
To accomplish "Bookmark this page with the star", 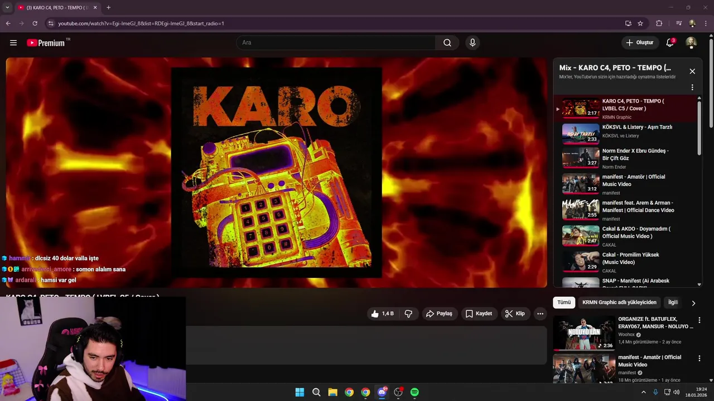I will point(640,23).
